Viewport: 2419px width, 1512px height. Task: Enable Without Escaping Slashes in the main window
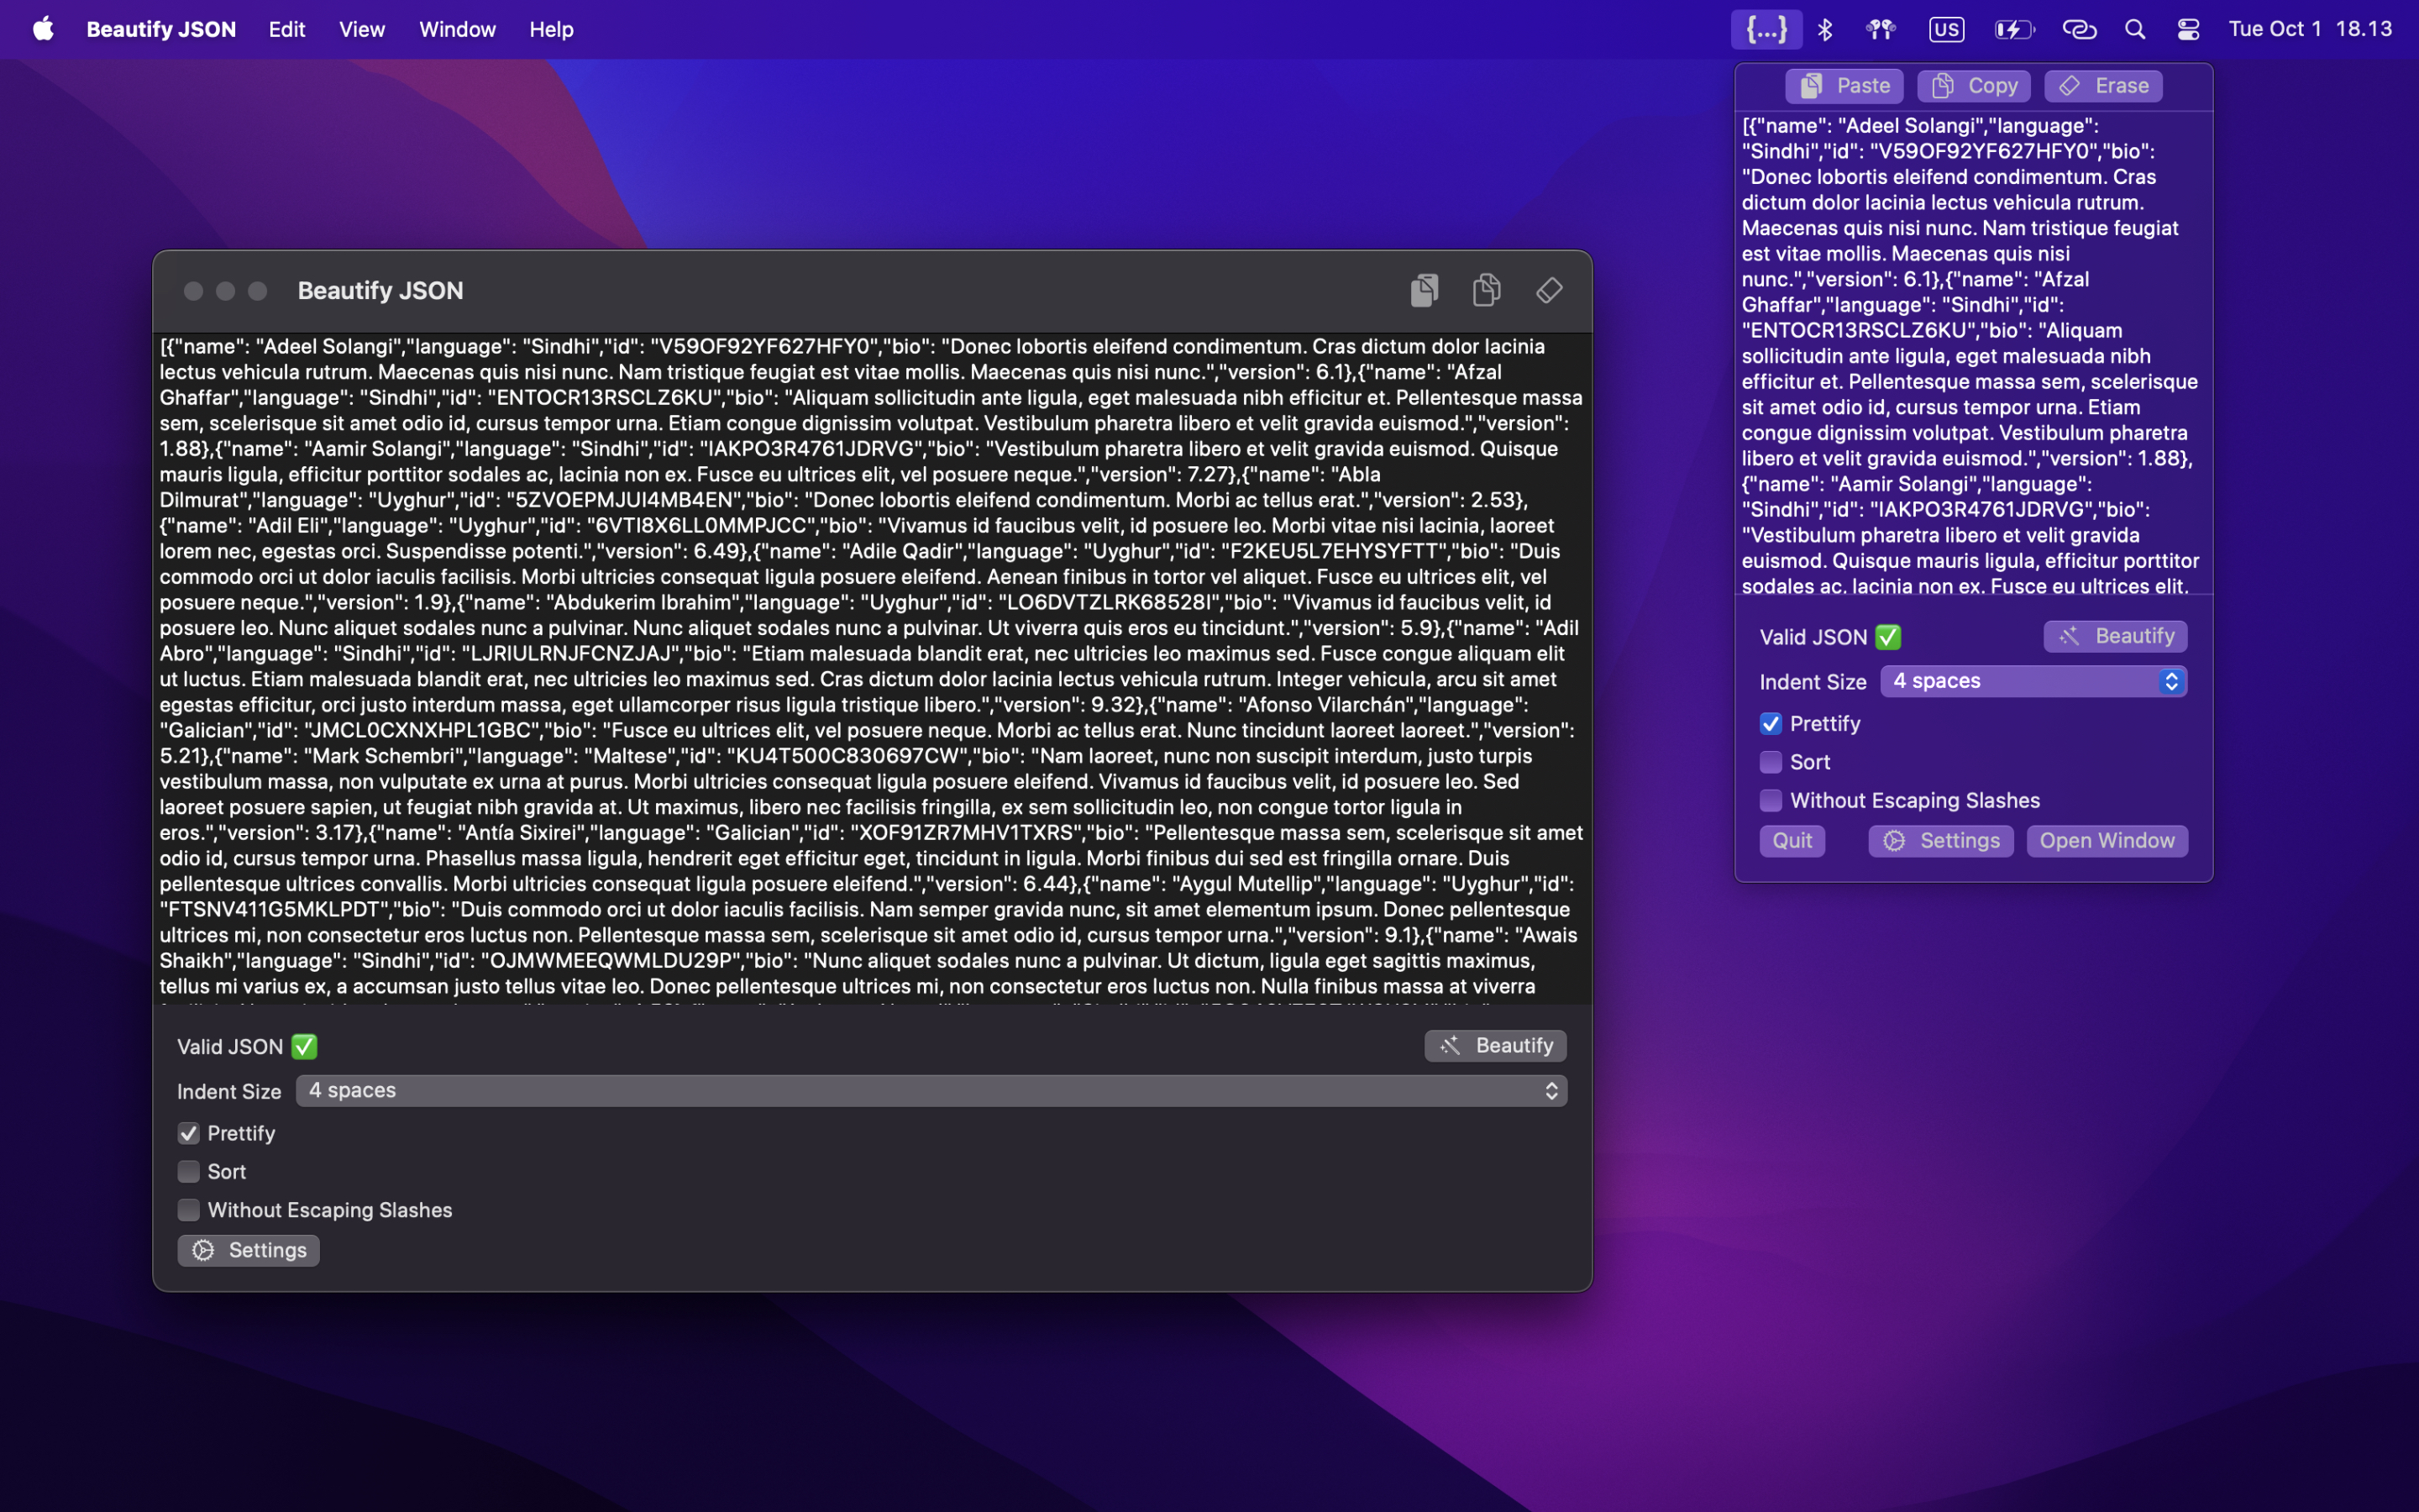click(189, 1210)
